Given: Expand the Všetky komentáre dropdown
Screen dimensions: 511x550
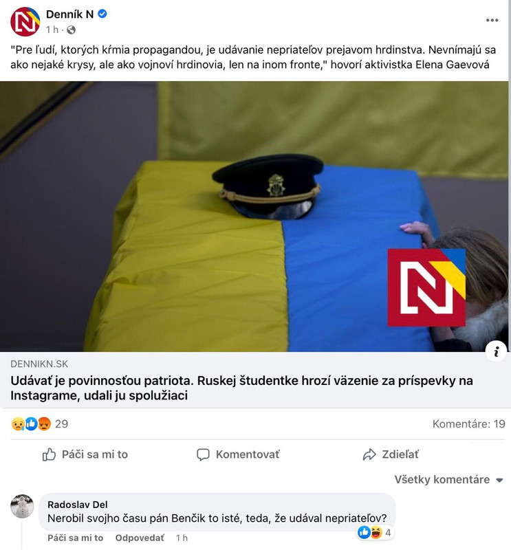Looking at the screenshot, I should 449,479.
